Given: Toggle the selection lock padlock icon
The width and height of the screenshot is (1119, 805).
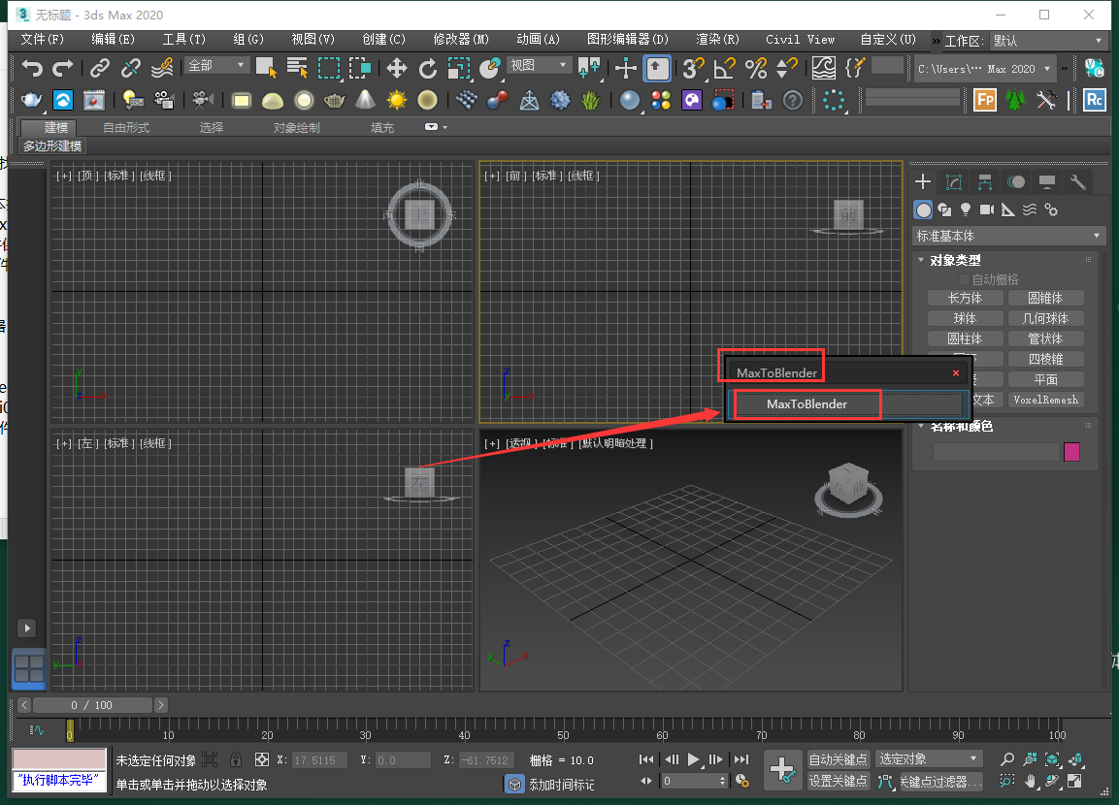Looking at the screenshot, I should [x=236, y=760].
